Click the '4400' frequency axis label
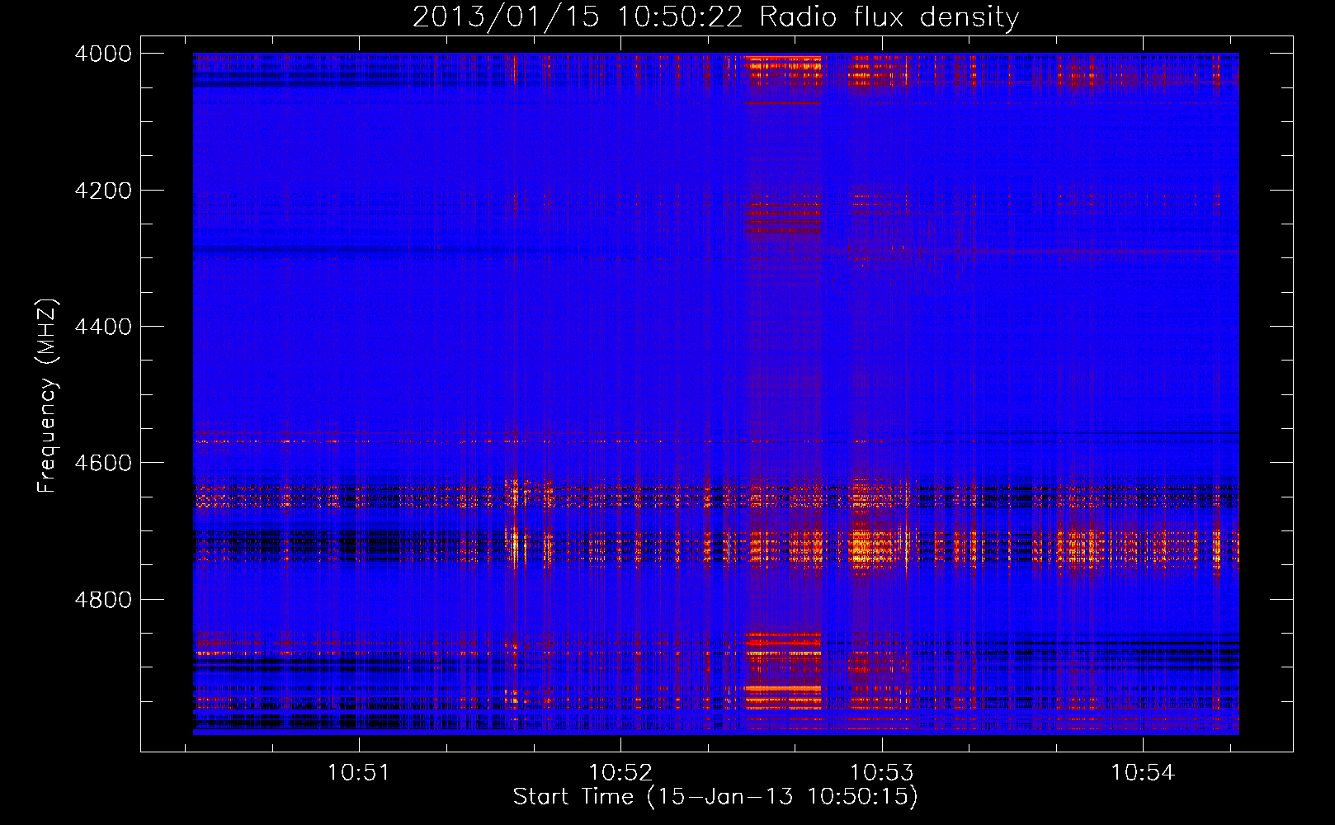 [103, 327]
